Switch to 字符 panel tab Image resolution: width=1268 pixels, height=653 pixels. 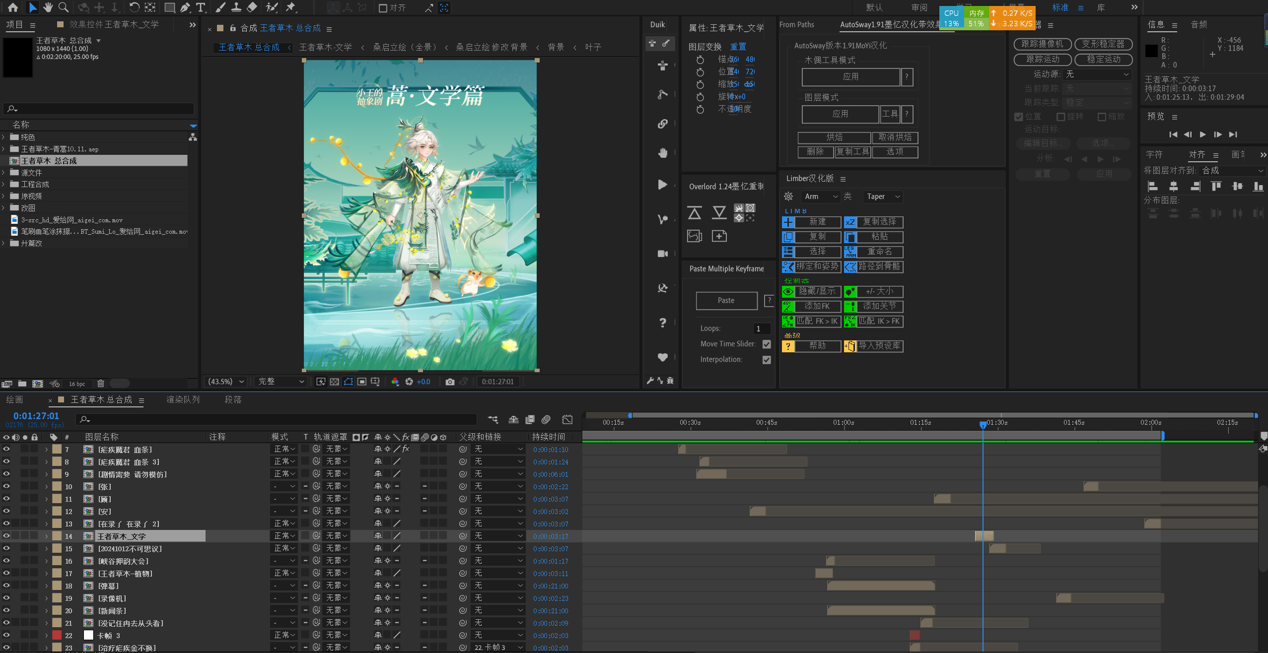coord(1154,155)
